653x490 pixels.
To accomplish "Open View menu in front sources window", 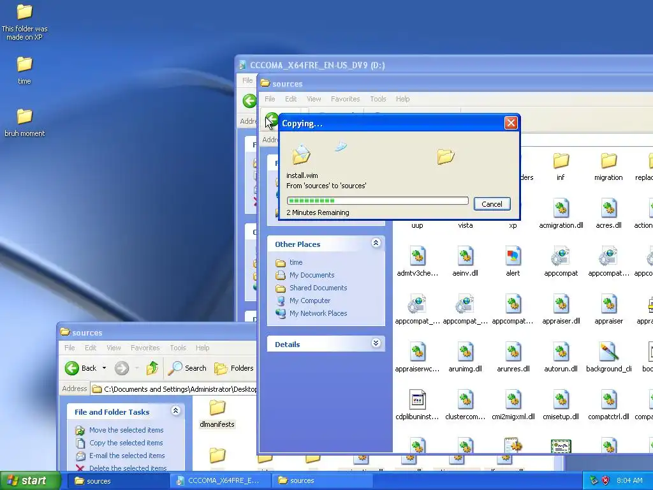I will (314, 99).
